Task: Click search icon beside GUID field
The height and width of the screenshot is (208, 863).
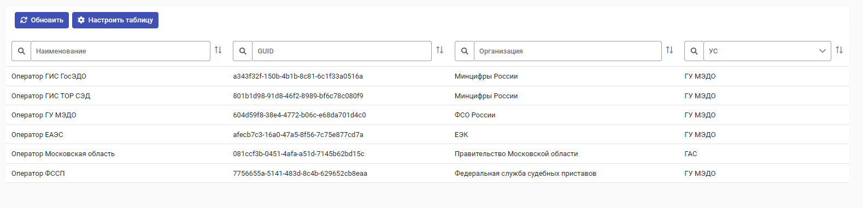Action: click(x=243, y=51)
